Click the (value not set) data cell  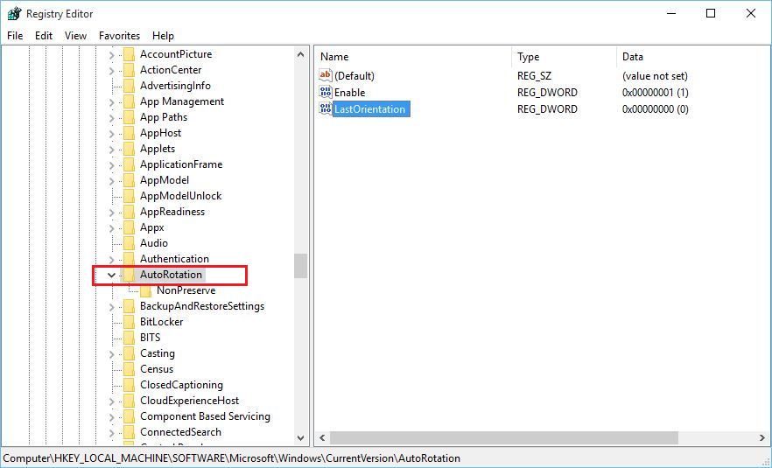[655, 76]
